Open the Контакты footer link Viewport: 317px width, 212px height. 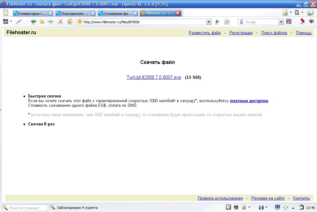[302, 198]
